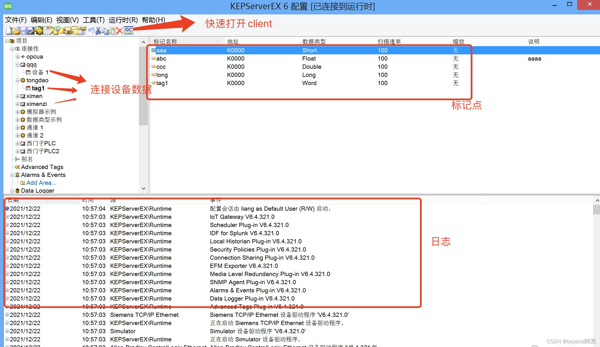Click the New Device toolbar icon
The image size is (600, 347).
[x=46, y=30]
